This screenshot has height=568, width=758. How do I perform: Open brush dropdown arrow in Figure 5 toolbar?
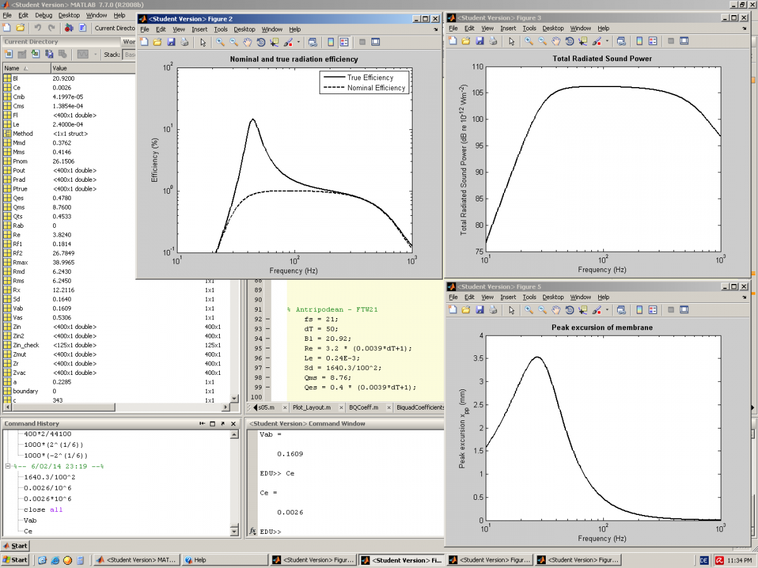[607, 310]
